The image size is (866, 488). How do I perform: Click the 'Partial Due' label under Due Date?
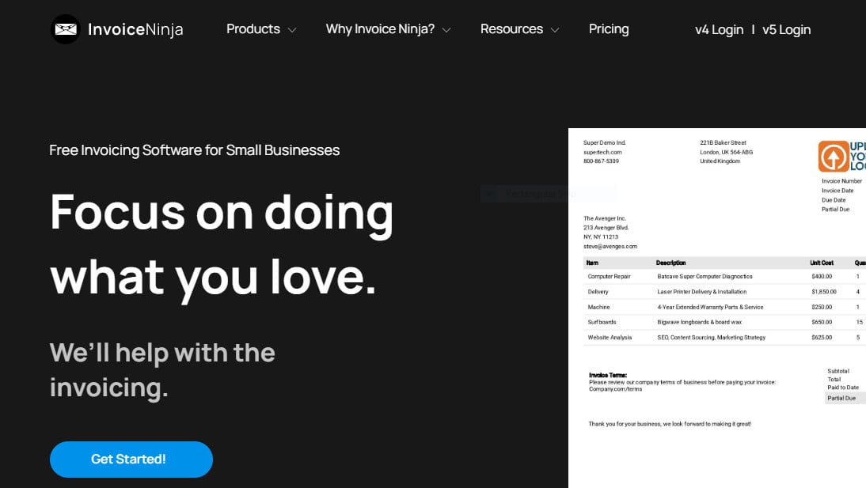point(836,210)
